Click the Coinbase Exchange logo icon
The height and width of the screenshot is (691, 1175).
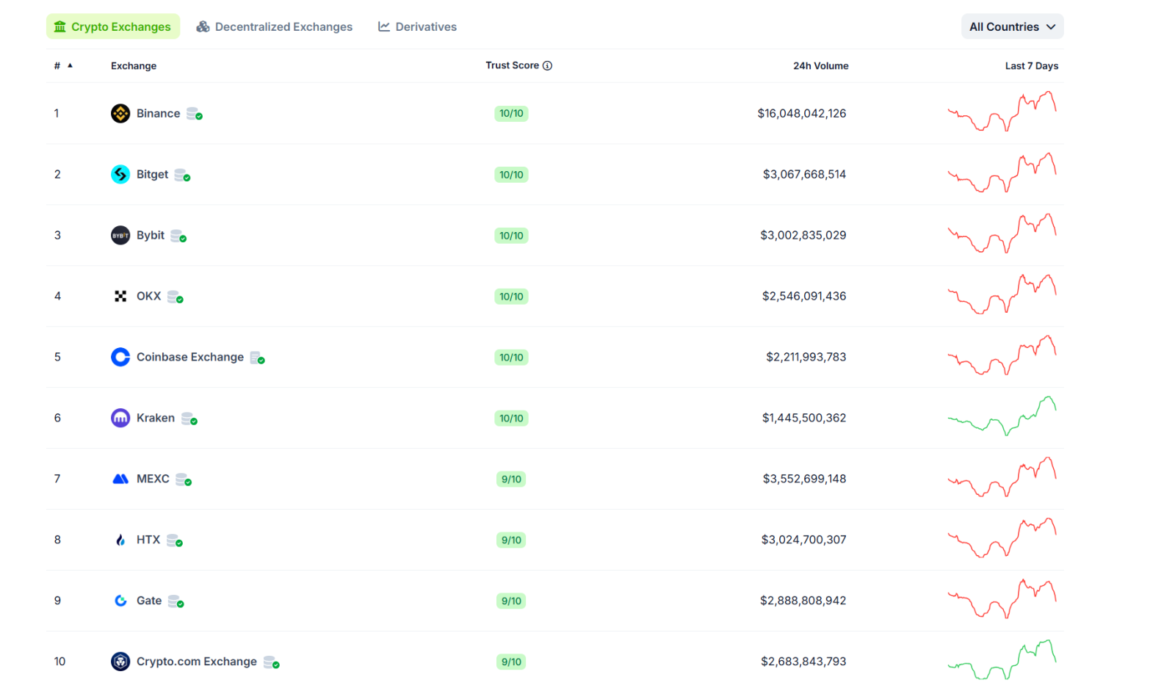point(120,357)
